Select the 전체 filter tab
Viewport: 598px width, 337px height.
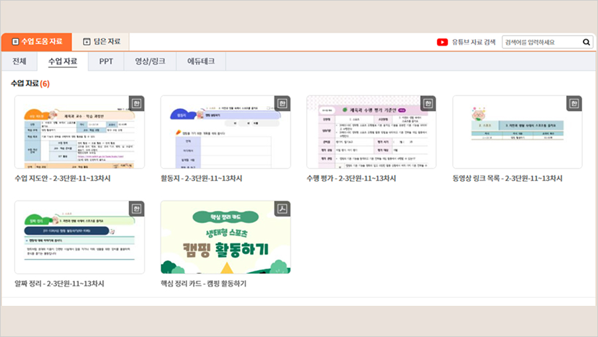point(19,61)
